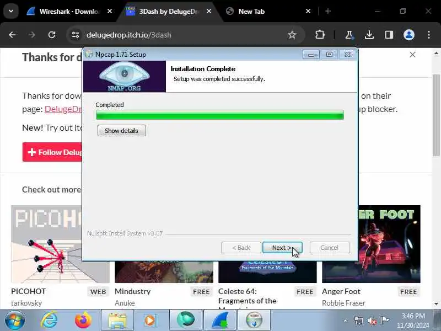The height and width of the screenshot is (331, 441).
Task: Switch to the Wireshark installer taskbar icon
Action: (x=220, y=320)
